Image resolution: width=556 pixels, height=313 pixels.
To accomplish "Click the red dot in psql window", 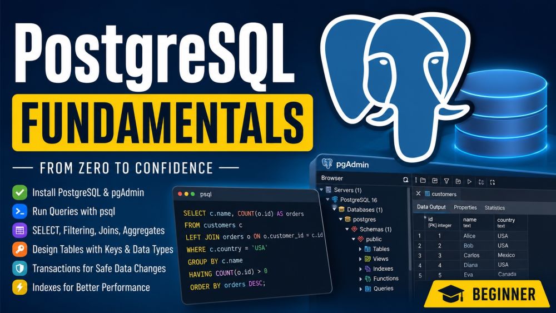I will point(180,194).
